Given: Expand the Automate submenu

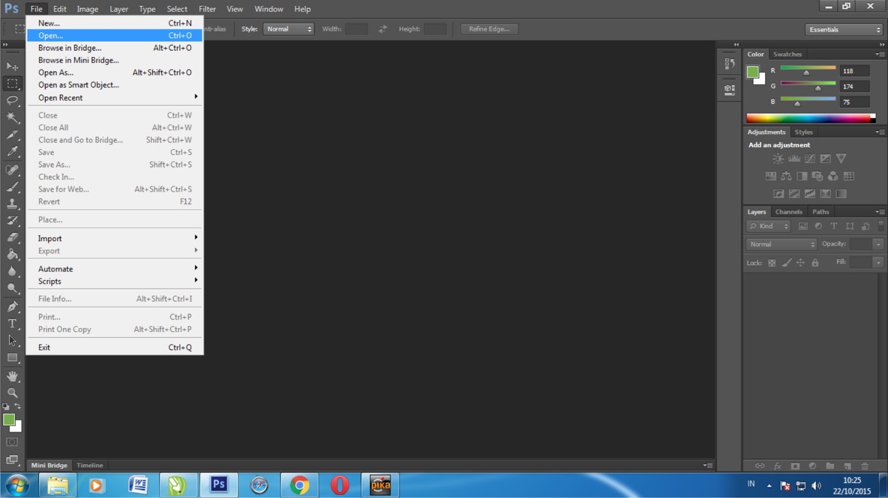Looking at the screenshot, I should click(x=115, y=269).
